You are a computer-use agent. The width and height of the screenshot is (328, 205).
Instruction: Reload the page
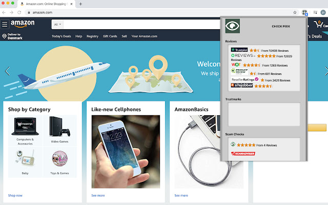pos(19,12)
